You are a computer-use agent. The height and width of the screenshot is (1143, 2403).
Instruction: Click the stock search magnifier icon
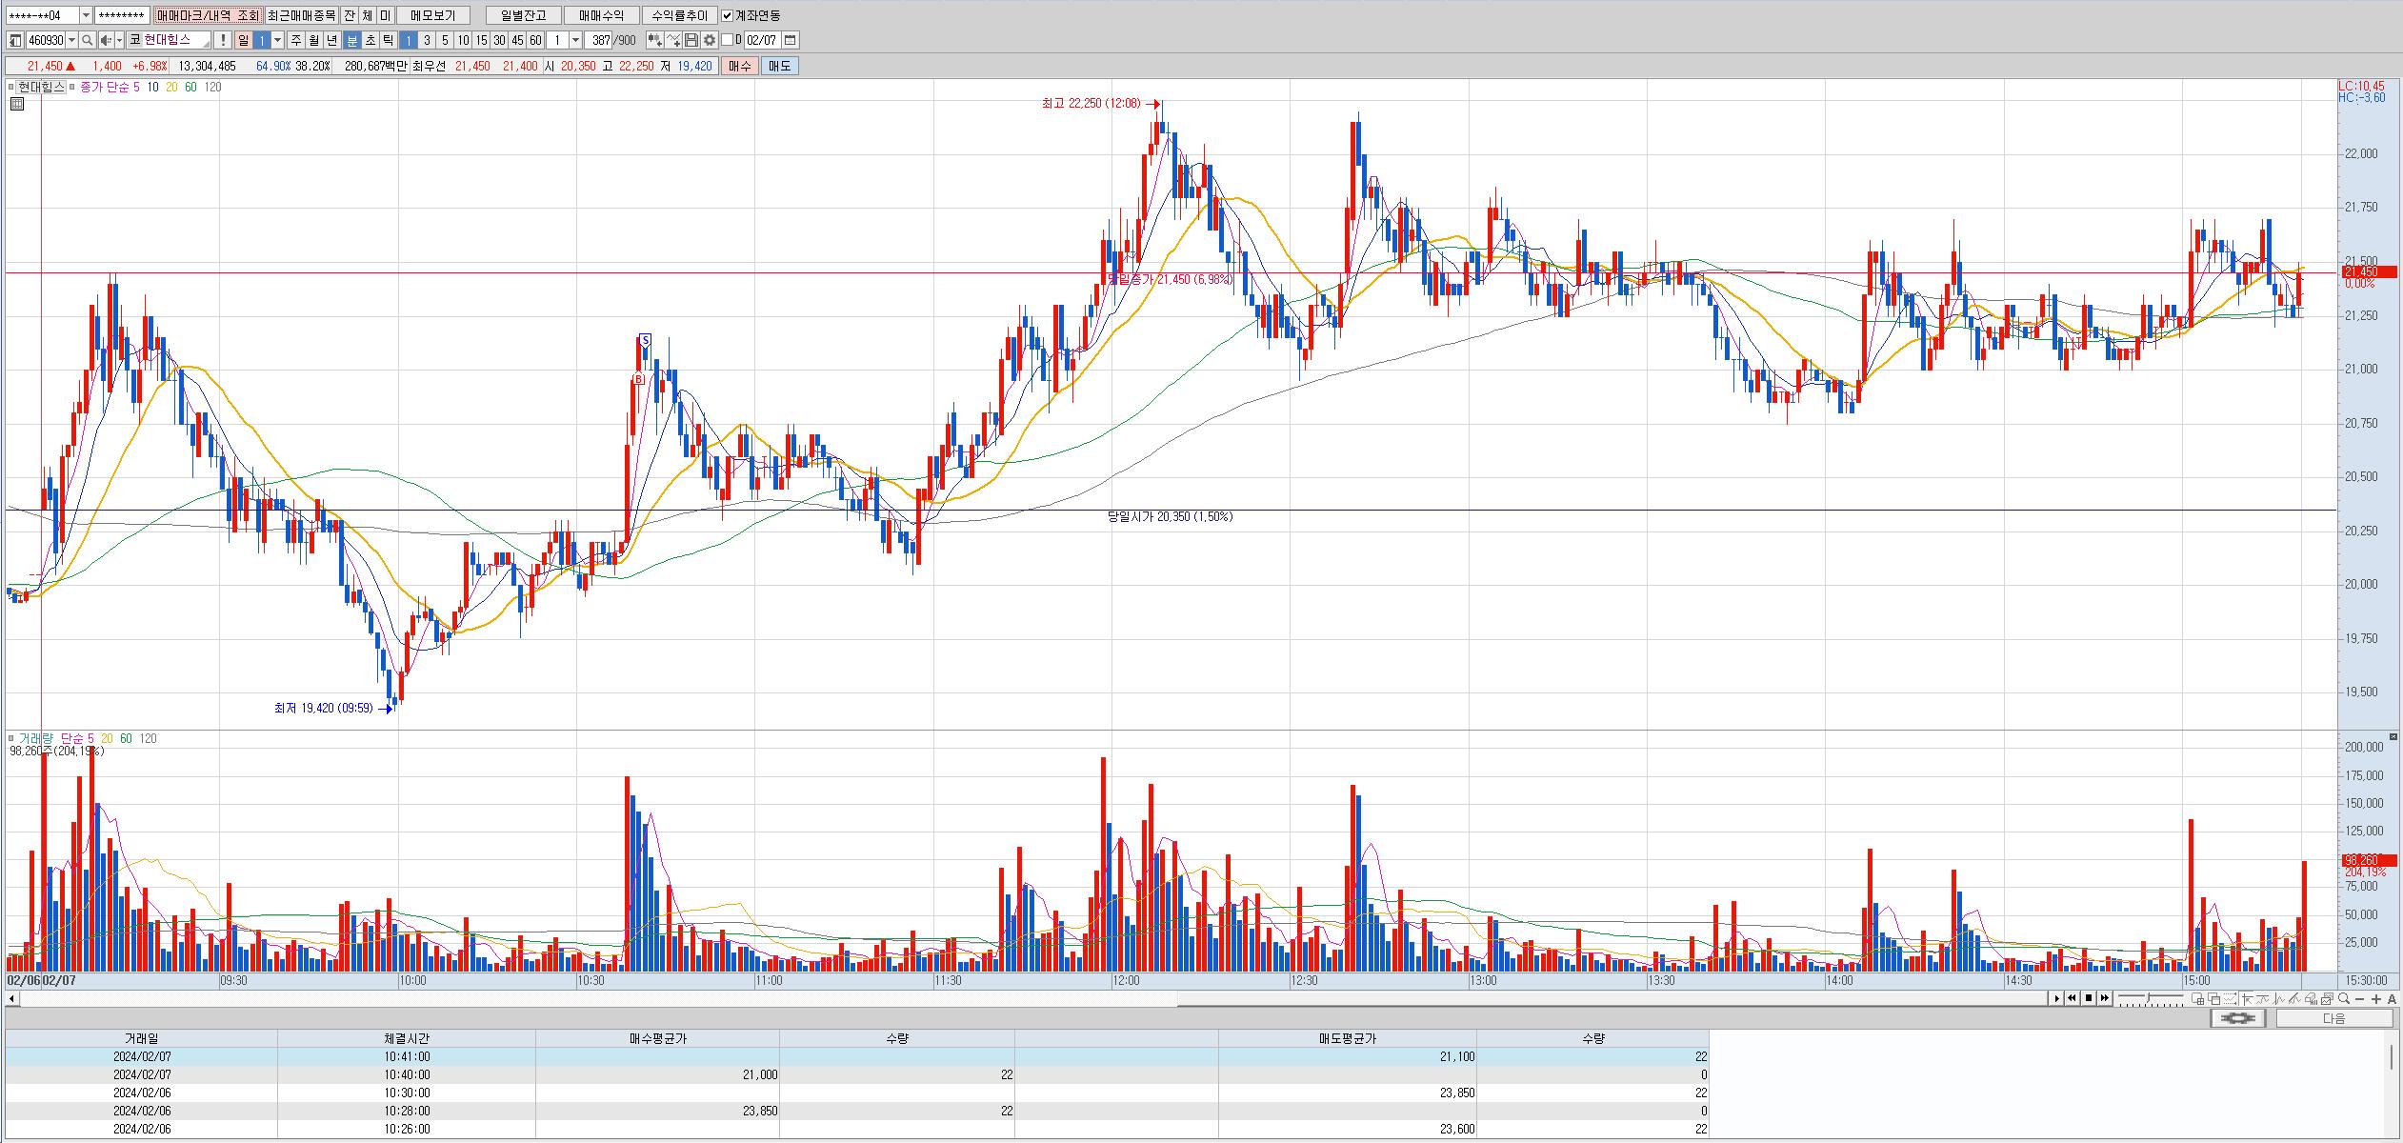click(x=88, y=40)
